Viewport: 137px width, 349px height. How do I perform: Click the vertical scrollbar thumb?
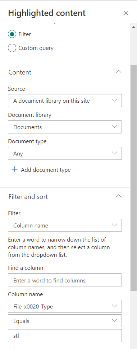click(133, 178)
